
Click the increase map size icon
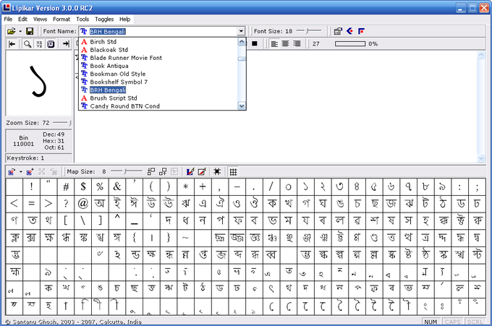point(163,171)
